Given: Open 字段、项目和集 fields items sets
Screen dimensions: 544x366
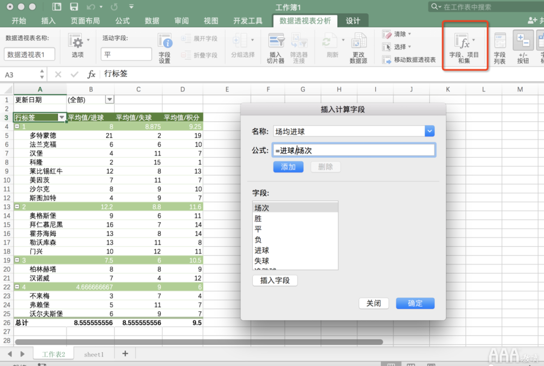Looking at the screenshot, I should pos(464,48).
